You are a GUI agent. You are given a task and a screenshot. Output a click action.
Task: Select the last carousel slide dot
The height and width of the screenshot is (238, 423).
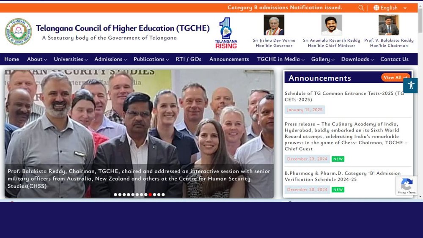click(x=163, y=194)
